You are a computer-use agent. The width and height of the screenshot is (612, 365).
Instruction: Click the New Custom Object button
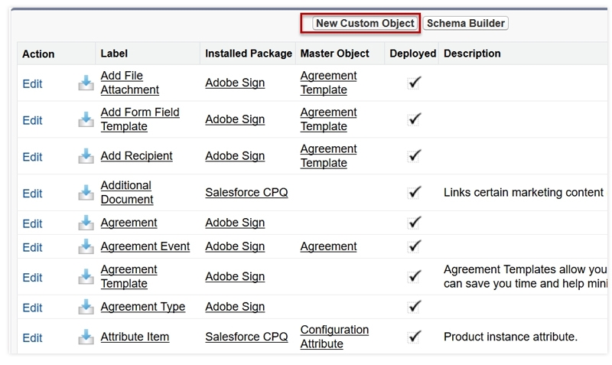click(365, 24)
